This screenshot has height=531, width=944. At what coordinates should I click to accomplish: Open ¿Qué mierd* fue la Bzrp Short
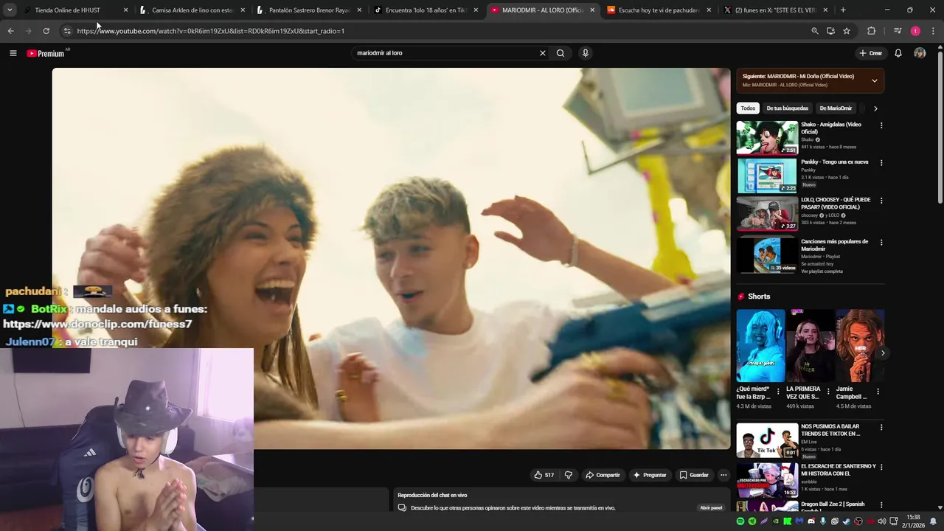[x=761, y=346]
